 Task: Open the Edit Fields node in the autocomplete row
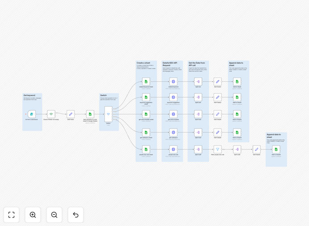[217, 114]
